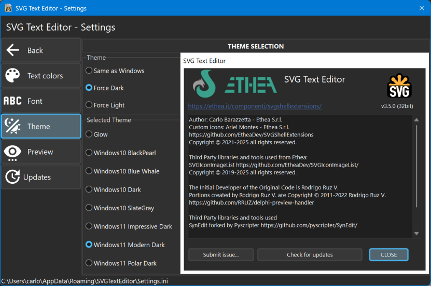Open the Updates settings page
This screenshot has height=286, width=431.
[41, 177]
